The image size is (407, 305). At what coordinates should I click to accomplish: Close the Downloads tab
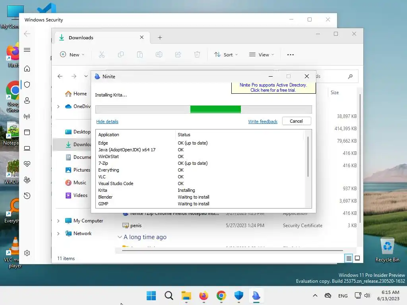tap(142, 37)
